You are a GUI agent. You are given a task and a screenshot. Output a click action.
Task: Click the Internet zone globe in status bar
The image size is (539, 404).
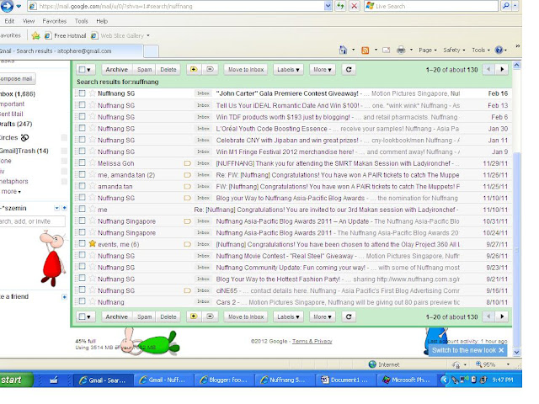pos(372,364)
